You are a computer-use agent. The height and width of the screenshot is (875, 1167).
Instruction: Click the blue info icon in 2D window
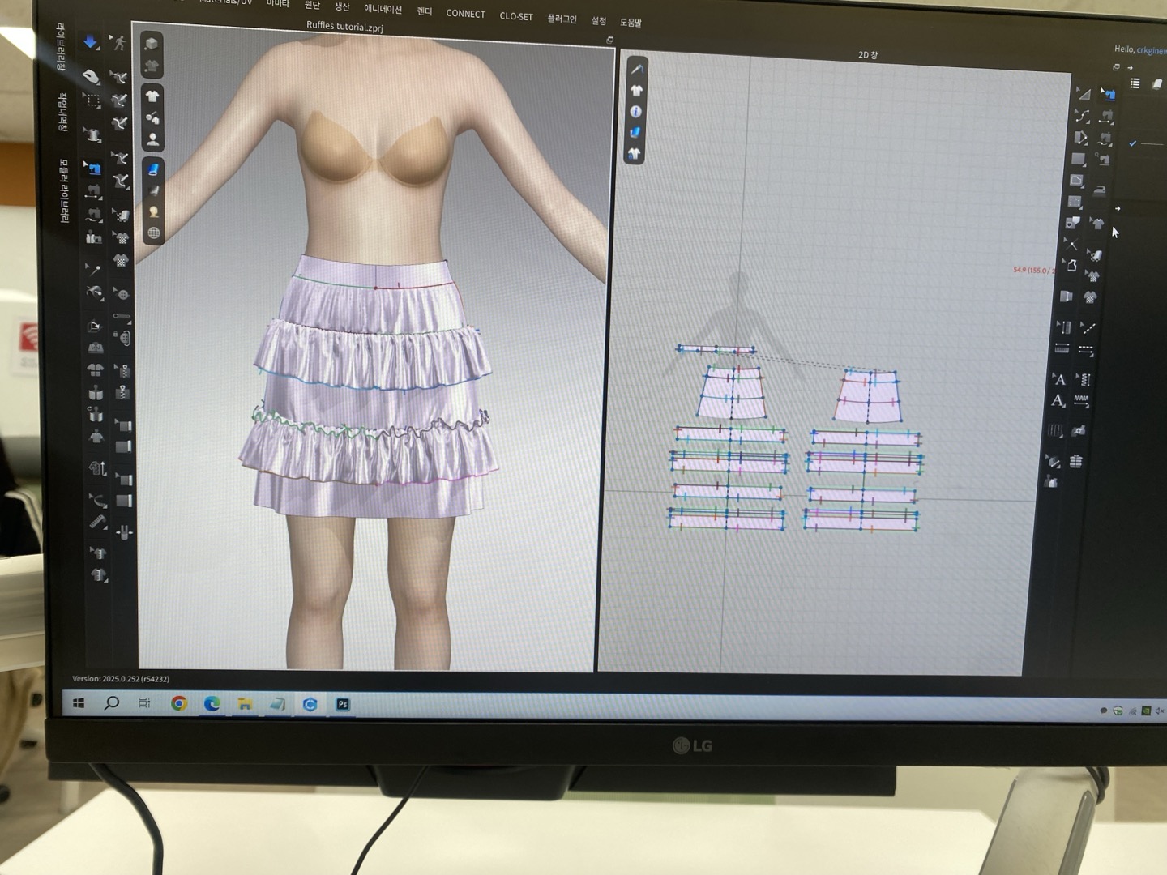click(x=636, y=112)
